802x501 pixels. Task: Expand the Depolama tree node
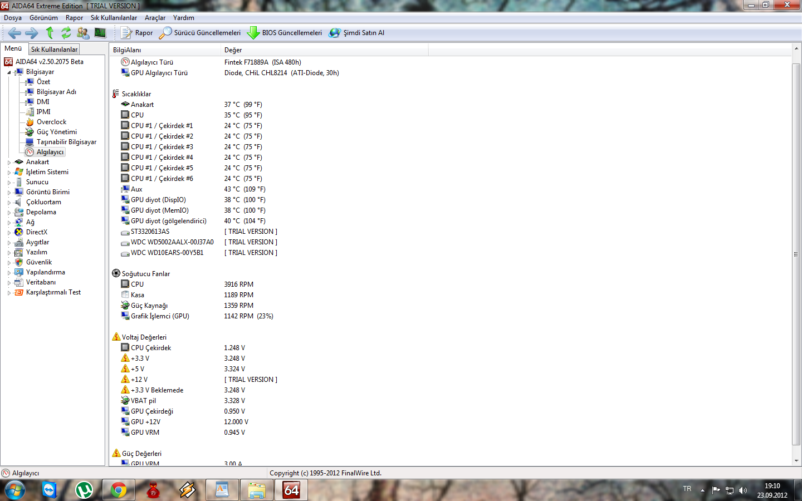[9, 213]
